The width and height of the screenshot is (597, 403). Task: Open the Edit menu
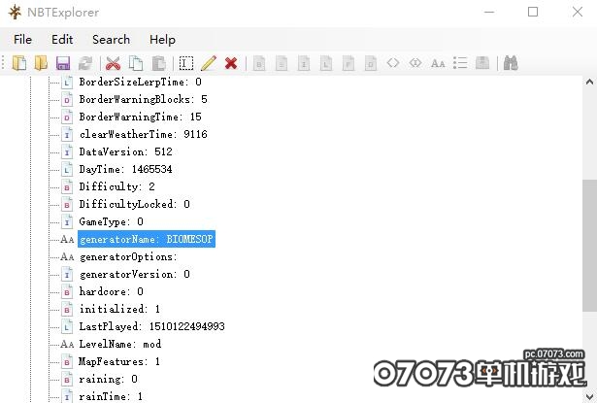[x=62, y=39]
